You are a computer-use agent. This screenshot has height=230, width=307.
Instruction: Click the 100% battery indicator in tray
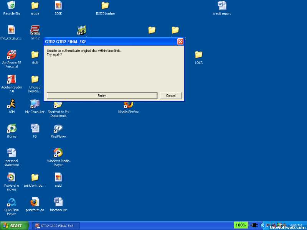(x=241, y=225)
